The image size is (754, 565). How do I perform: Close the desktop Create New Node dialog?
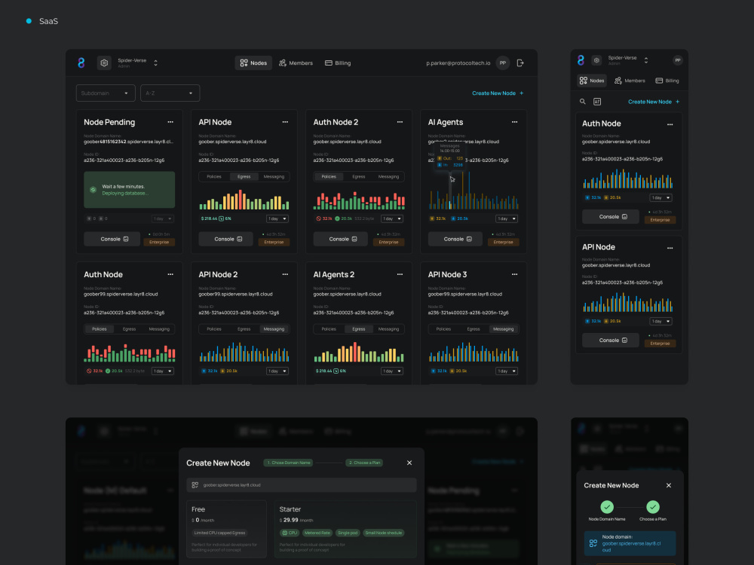[409, 463]
